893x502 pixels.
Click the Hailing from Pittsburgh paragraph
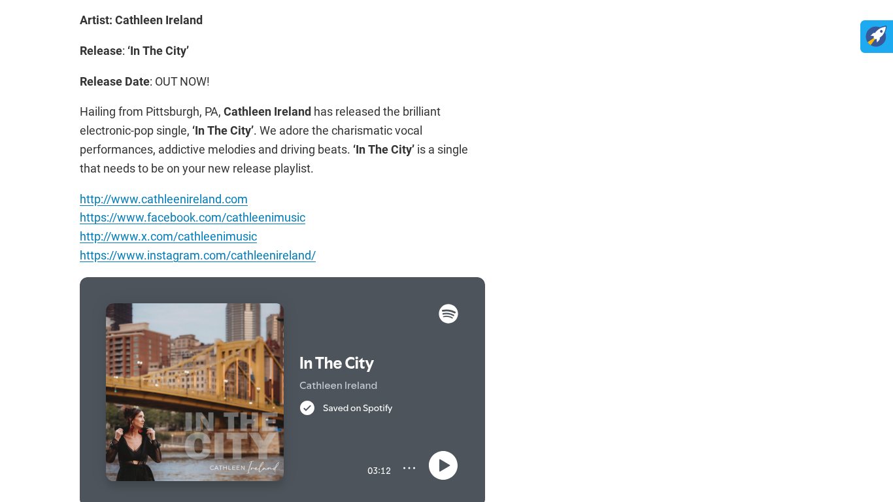pos(274,140)
